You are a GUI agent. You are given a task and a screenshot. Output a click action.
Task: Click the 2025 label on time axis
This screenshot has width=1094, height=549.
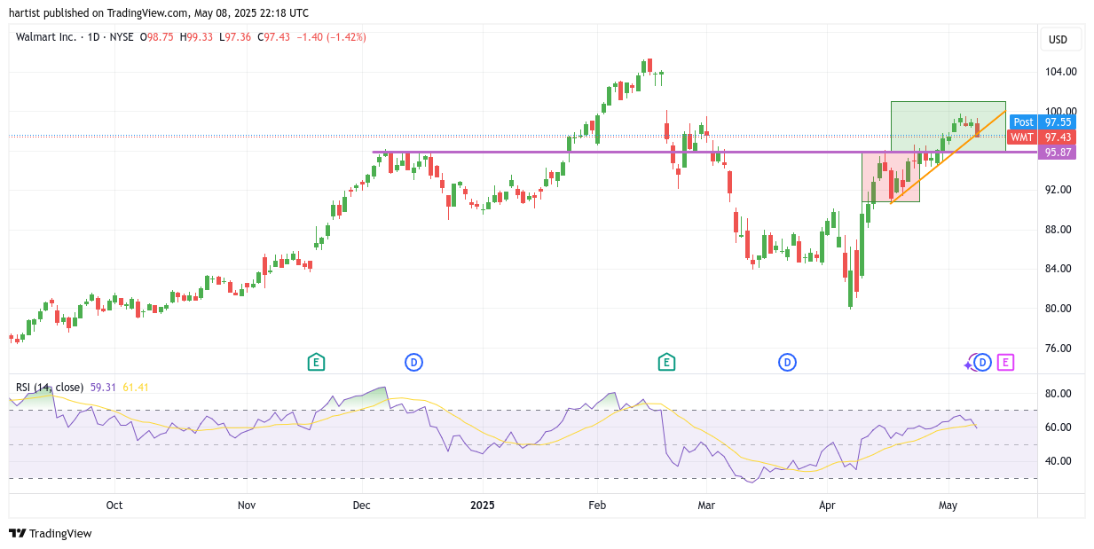pos(483,506)
